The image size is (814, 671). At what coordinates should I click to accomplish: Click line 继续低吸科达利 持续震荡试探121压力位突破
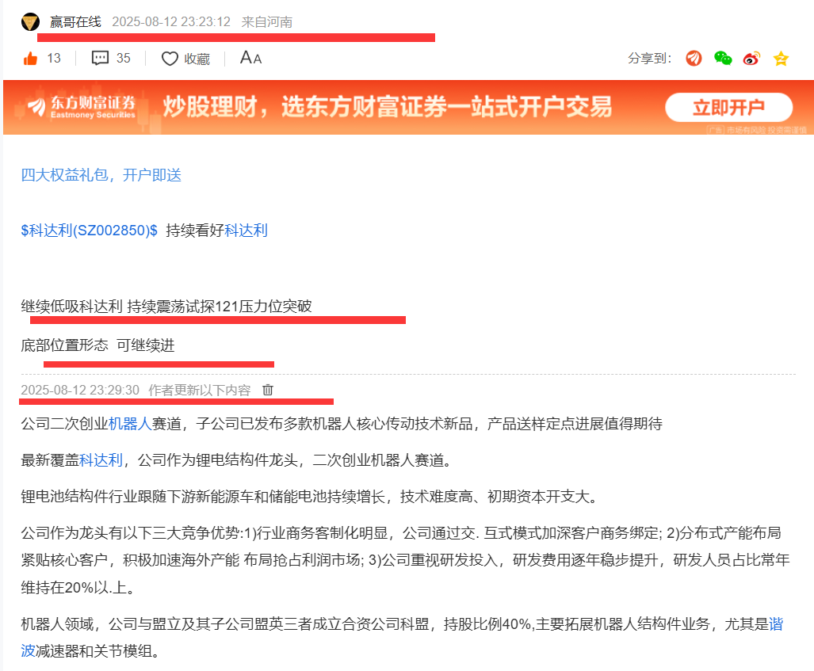click(x=166, y=306)
